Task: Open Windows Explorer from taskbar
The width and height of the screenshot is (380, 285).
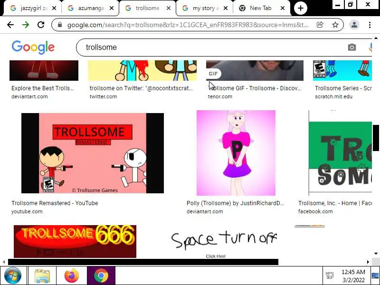Action: 42,275
